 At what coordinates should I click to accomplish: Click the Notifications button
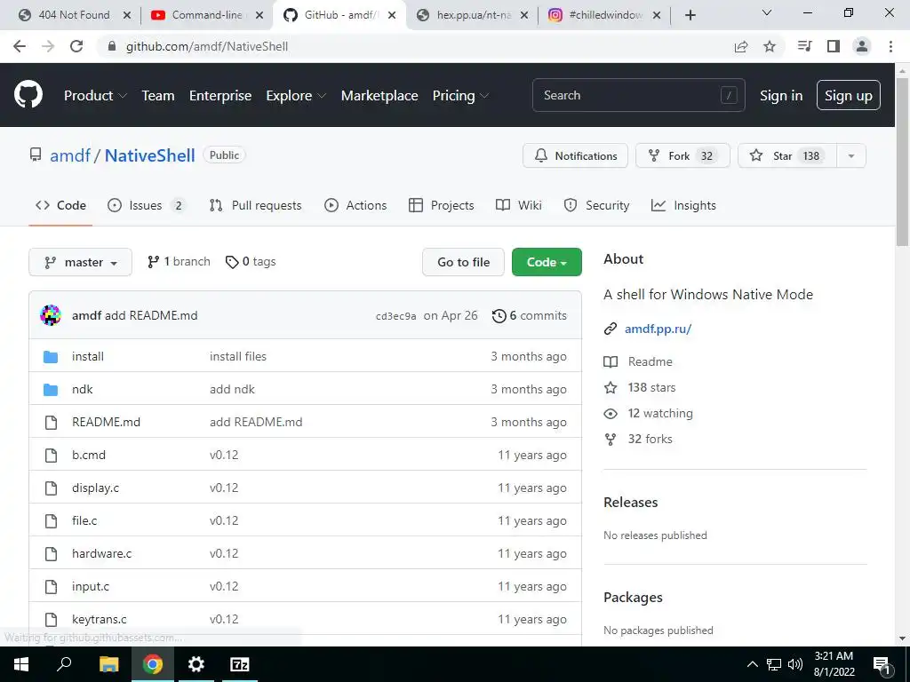(x=575, y=156)
